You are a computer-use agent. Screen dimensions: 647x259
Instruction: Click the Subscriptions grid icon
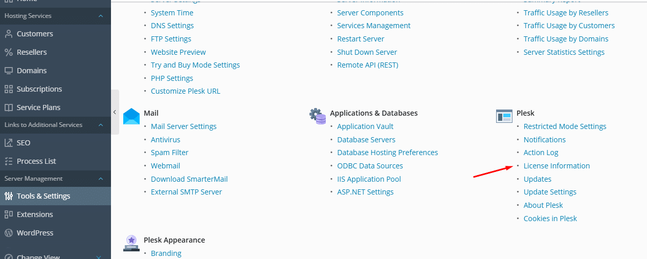point(8,89)
